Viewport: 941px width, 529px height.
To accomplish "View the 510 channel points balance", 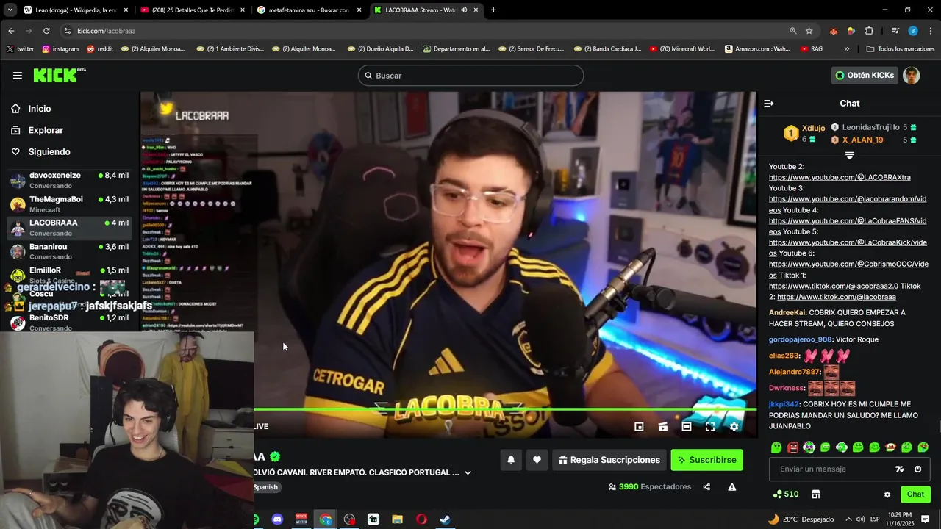I will (786, 494).
